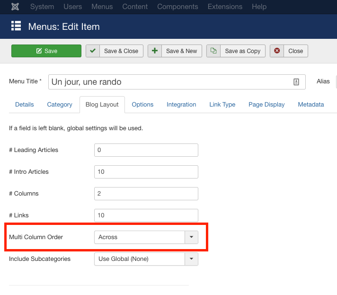
Task: Open the Metadata tab
Action: point(311,105)
